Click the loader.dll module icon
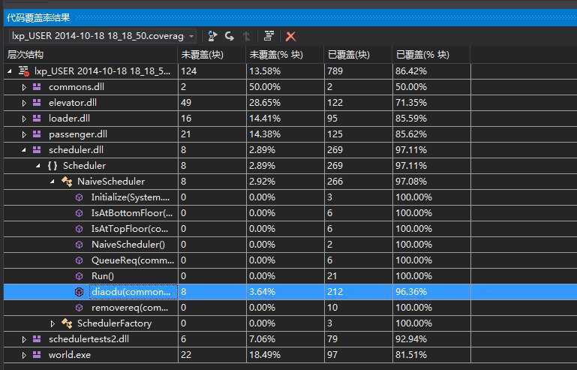The image size is (577, 370). pos(37,118)
